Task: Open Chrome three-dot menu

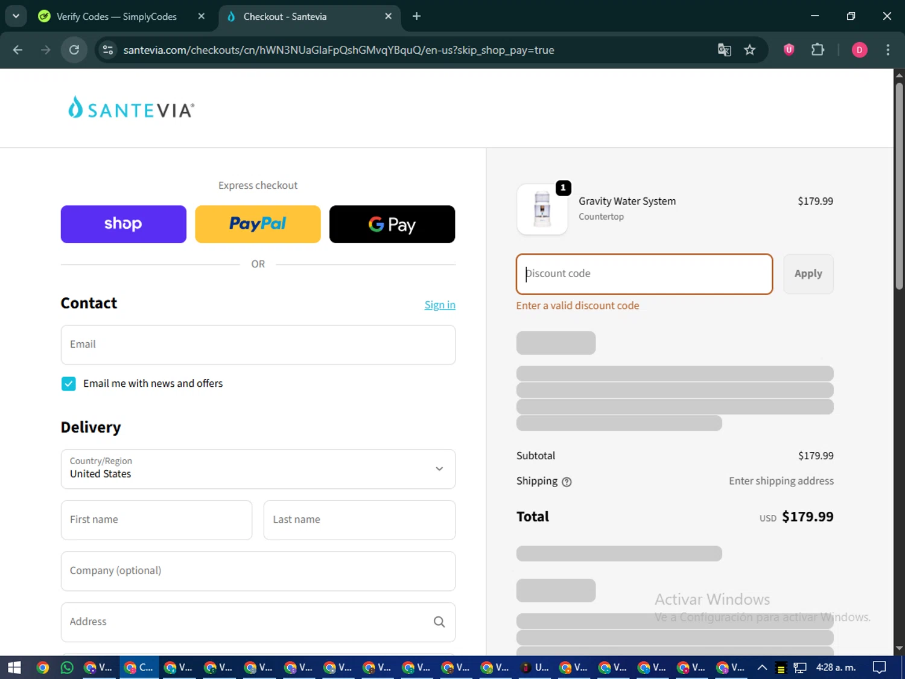Action: tap(888, 50)
